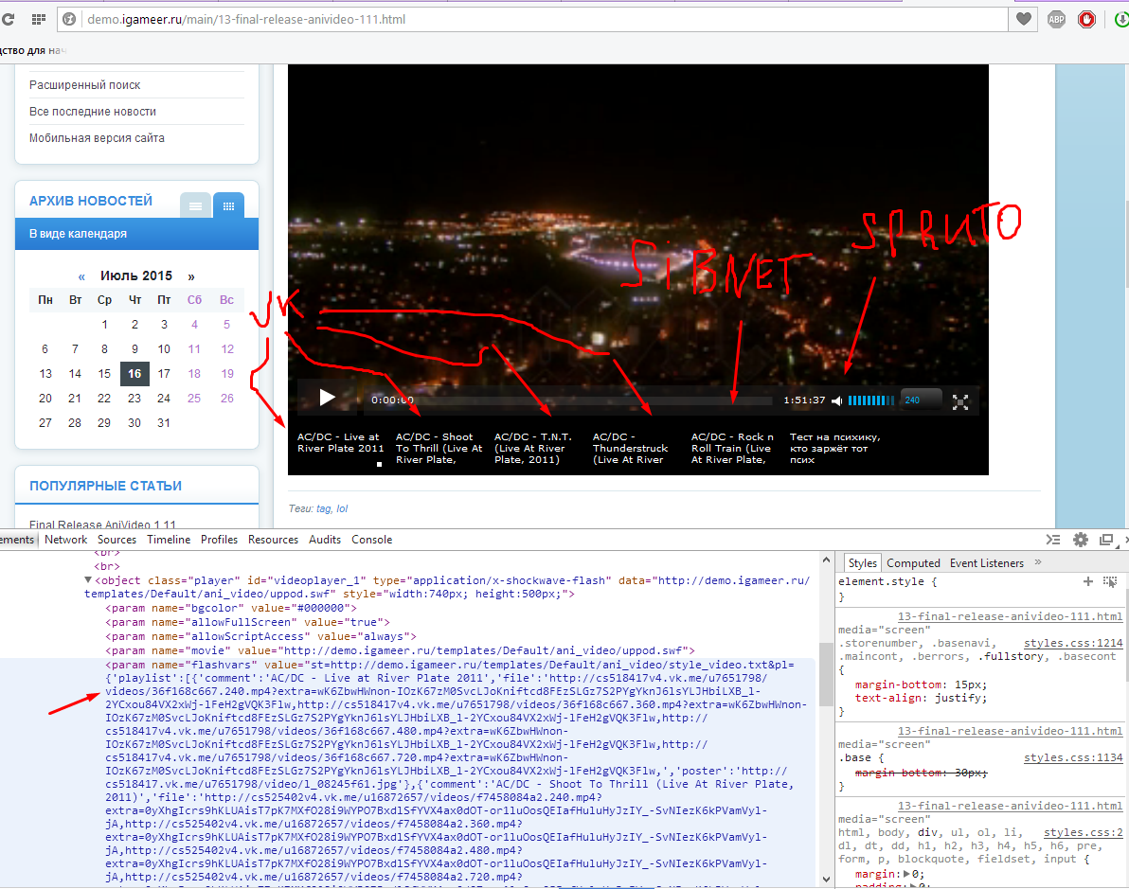Switch news archive to list view icon
Screen dimensions: 1129x889
tap(195, 205)
